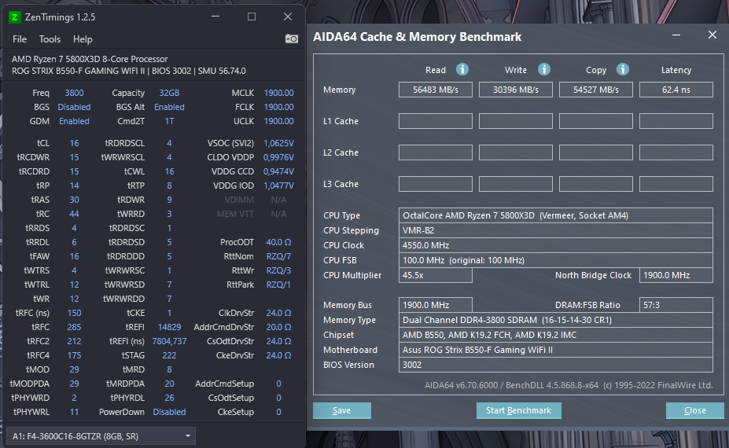Click the VSOC (SVI2) value 1,0625V

tap(278, 143)
